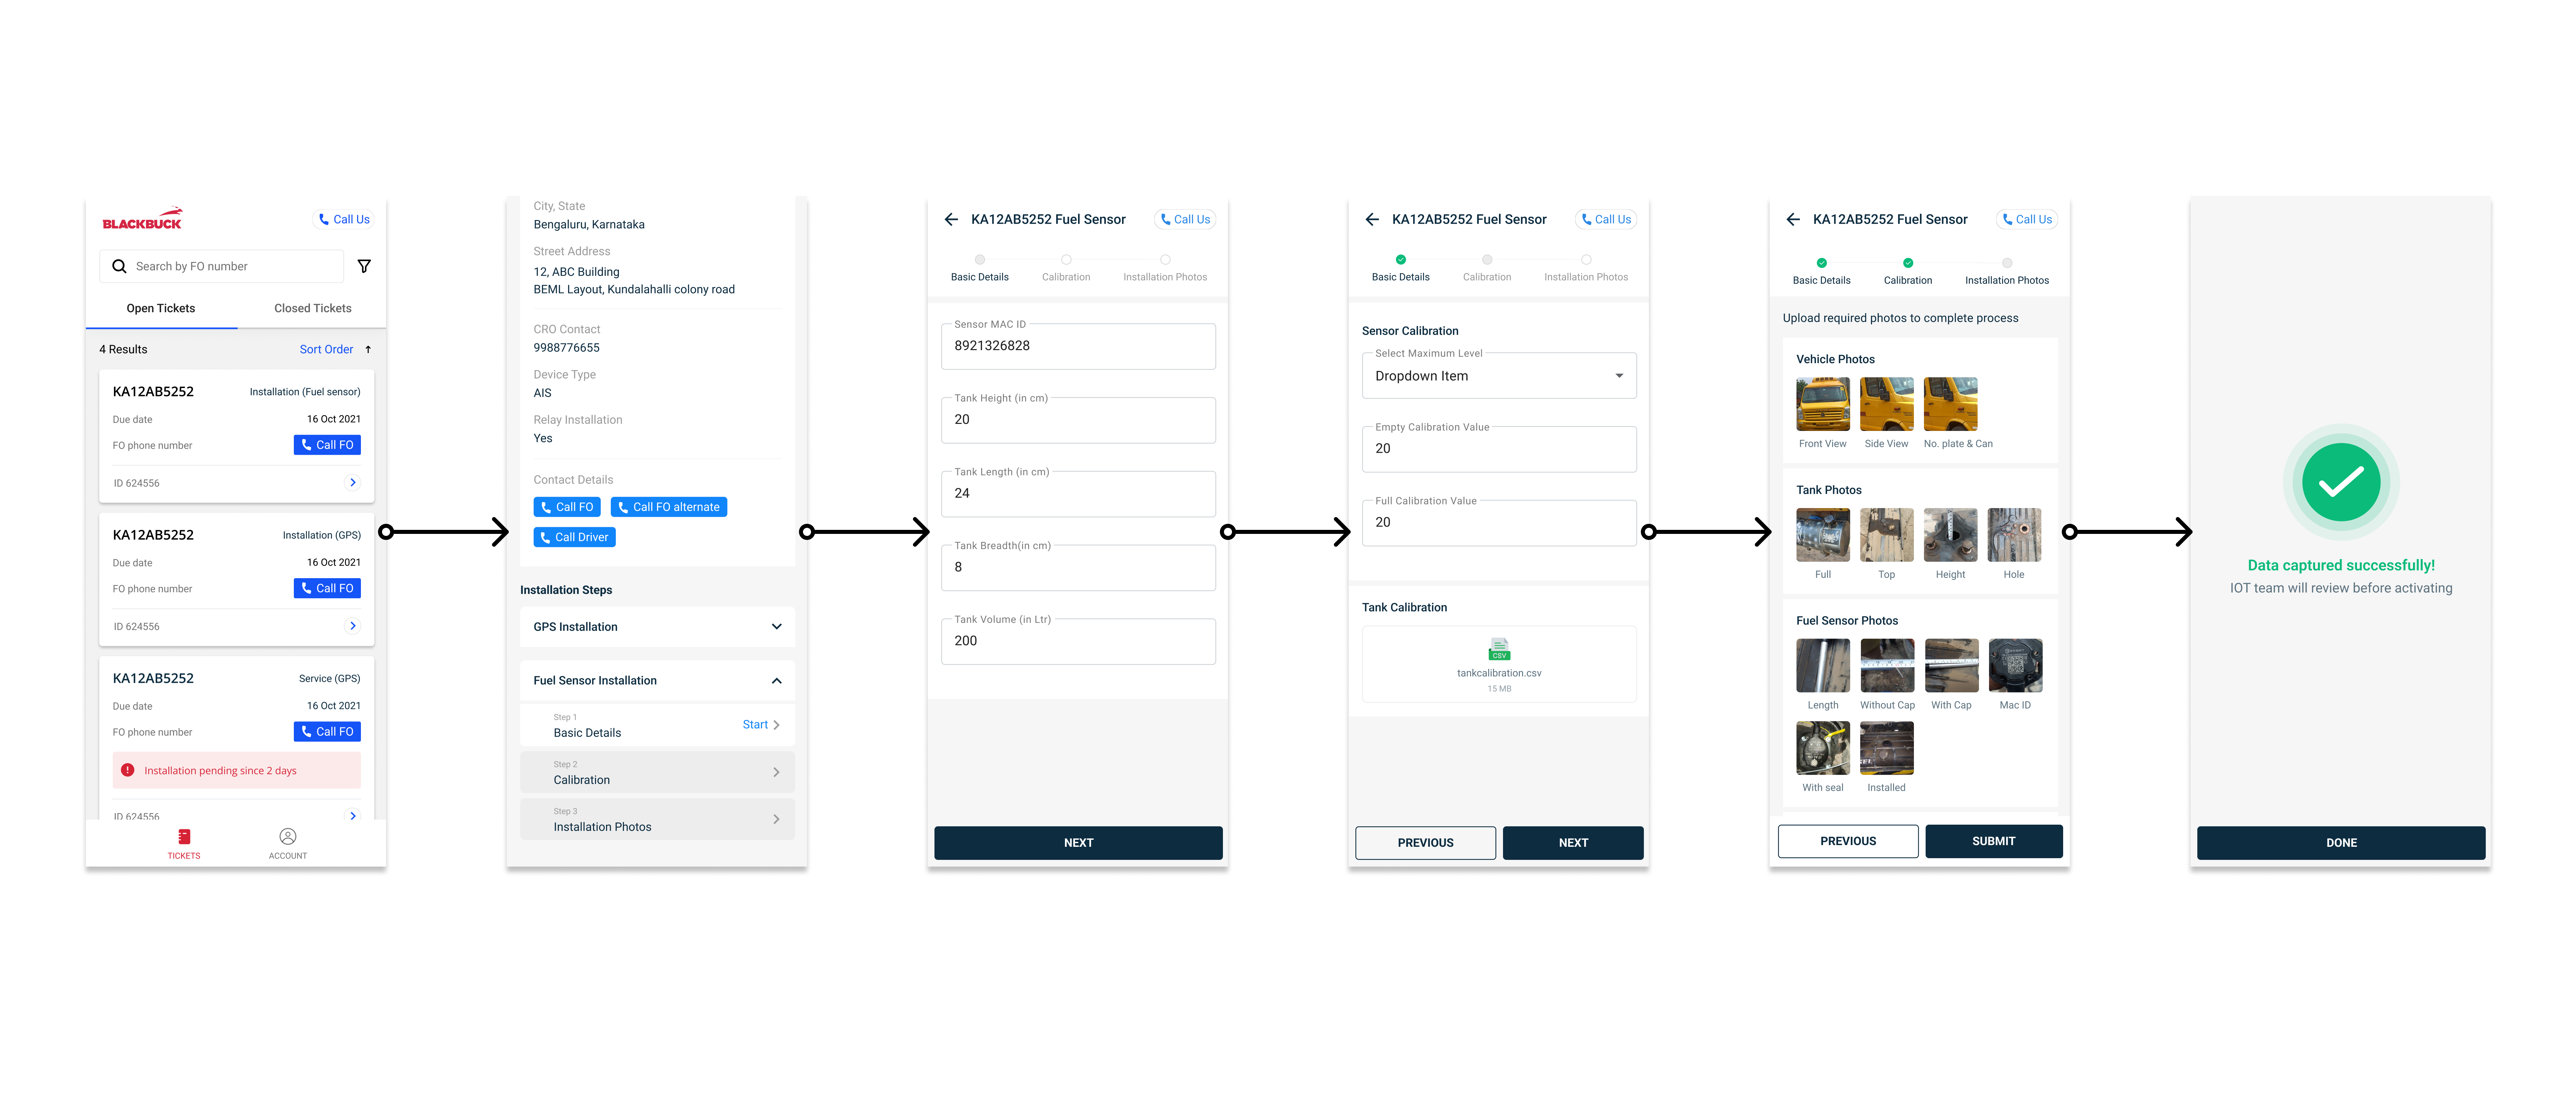The height and width of the screenshot is (1104, 2576).
Task: Go back from Basic Details Fuel Sensor screen
Action: click(x=951, y=219)
